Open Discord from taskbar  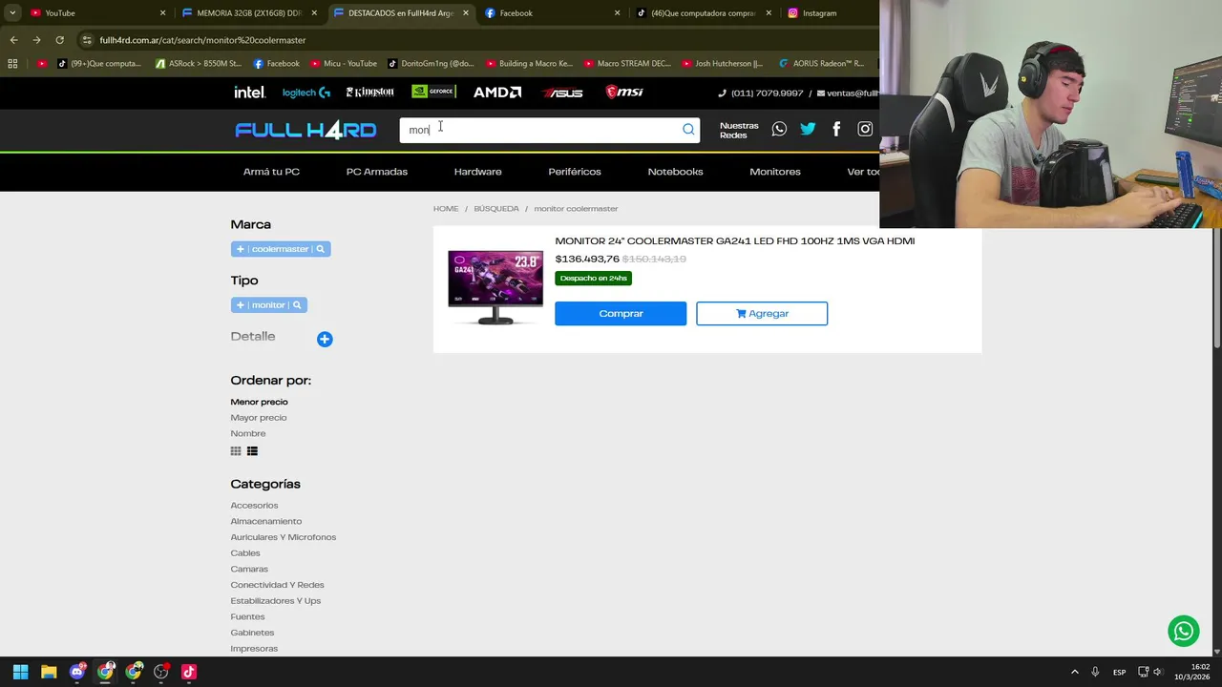pyautogui.click(x=77, y=672)
